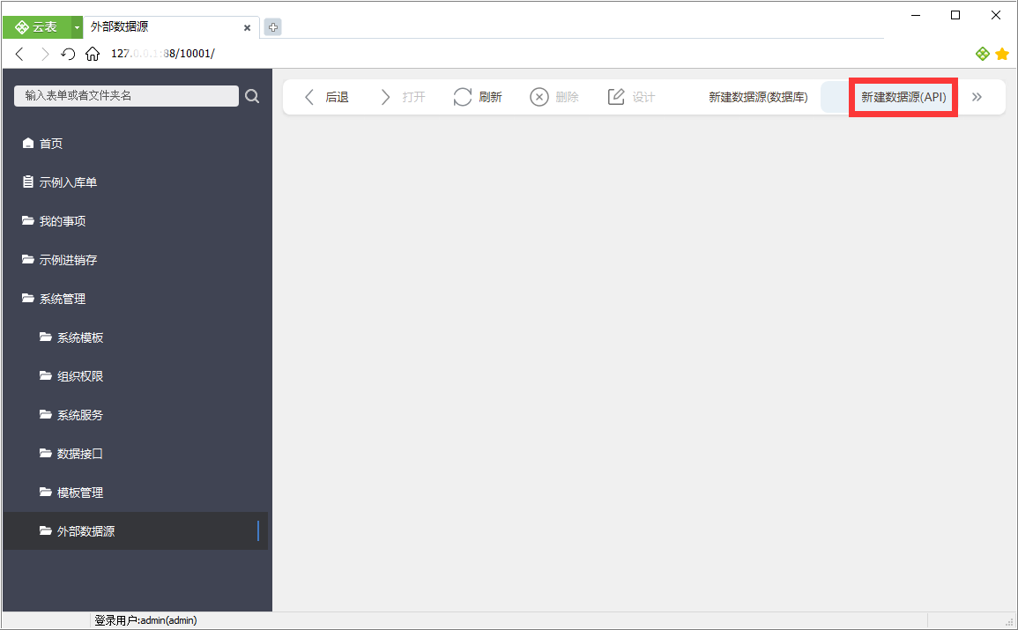Viewport: 1018px width, 630px height.
Task: Click the 刷新 toolbar button
Action: pos(478,97)
